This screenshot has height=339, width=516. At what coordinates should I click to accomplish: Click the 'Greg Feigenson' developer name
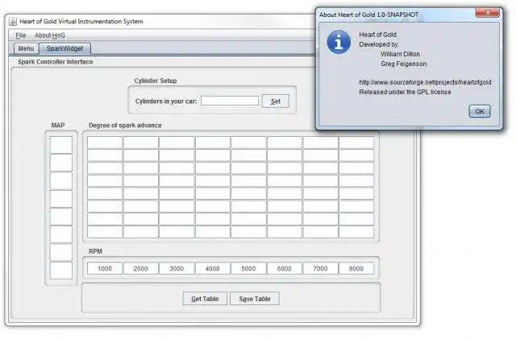[403, 64]
